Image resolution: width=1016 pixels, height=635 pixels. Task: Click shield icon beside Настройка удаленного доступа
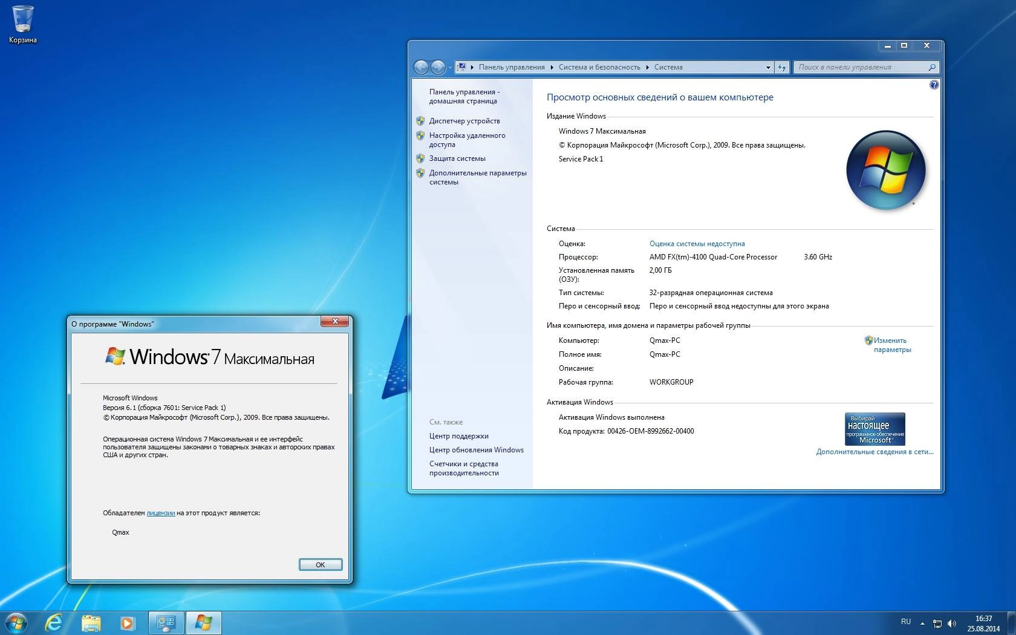[420, 135]
